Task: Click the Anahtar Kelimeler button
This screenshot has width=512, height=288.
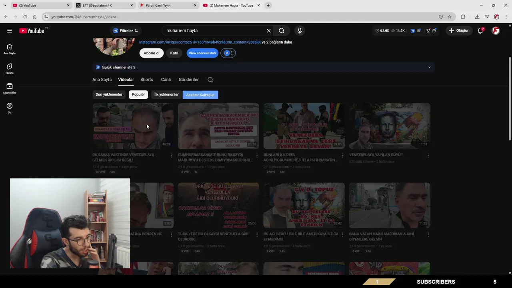Action: [x=200, y=95]
